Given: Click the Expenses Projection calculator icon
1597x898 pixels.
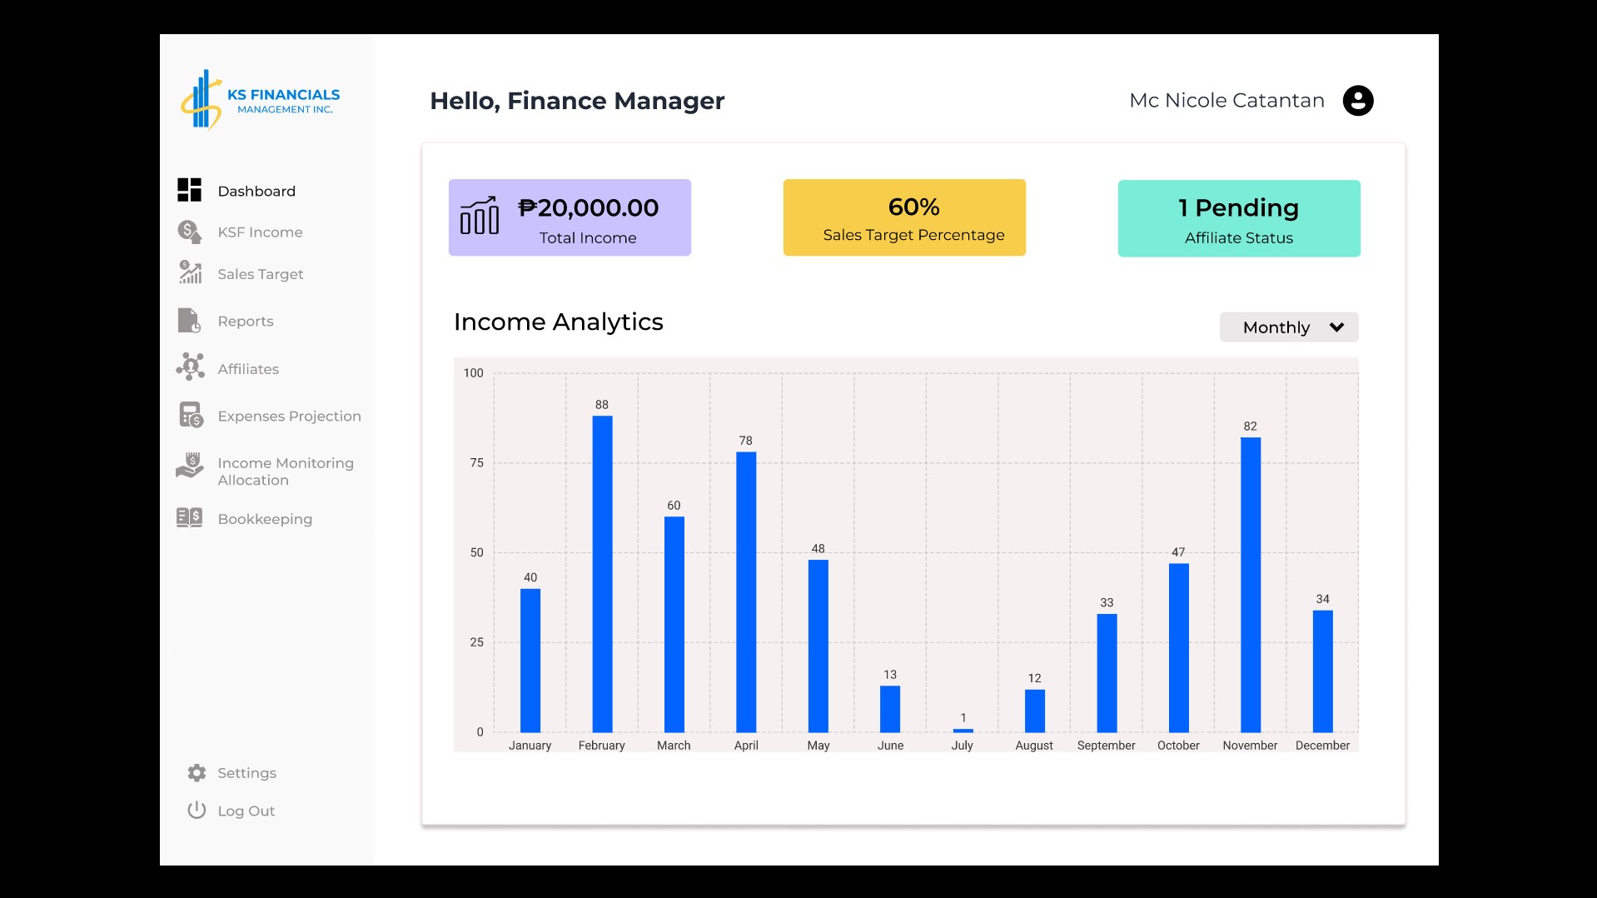Looking at the screenshot, I should [x=191, y=415].
